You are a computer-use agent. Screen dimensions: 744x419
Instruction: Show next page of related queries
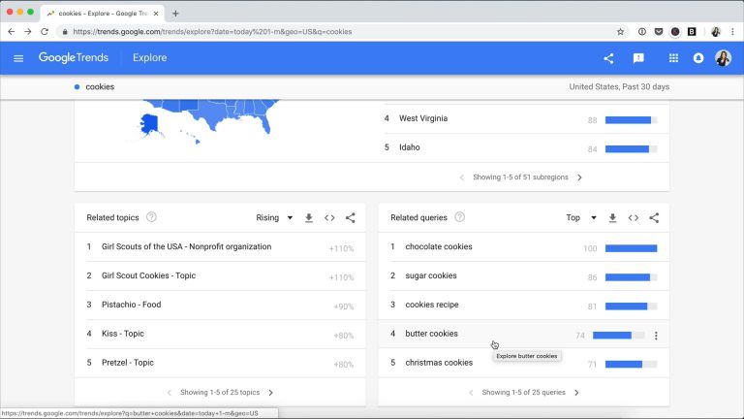[577, 393]
